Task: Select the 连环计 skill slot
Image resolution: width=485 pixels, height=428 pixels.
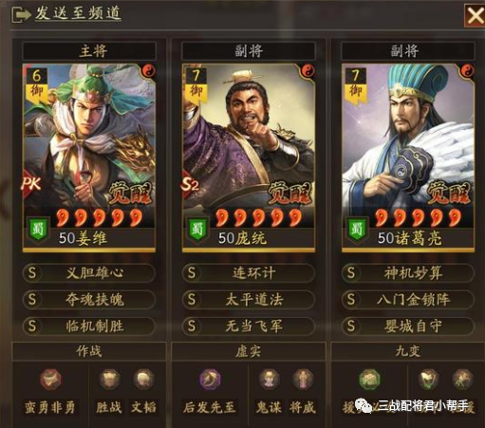Action: (x=249, y=272)
